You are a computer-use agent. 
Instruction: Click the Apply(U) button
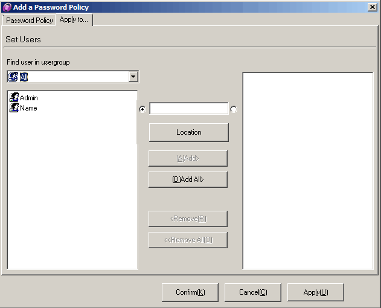click(316, 292)
